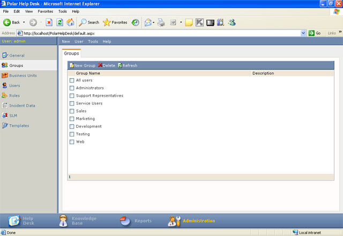343x236 pixels.
Task: Open the Back button history dropdown
Action: (24, 22)
